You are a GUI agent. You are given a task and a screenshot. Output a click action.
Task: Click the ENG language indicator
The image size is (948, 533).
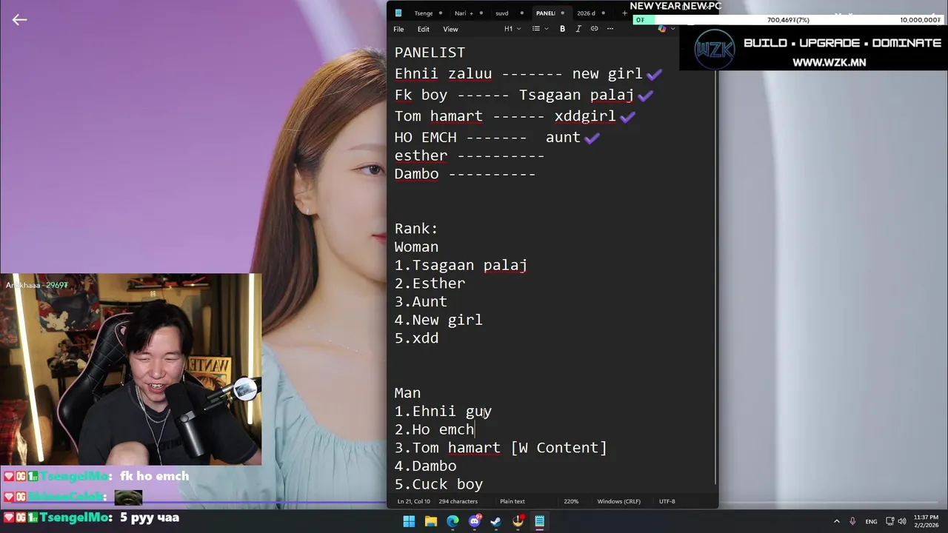pyautogui.click(x=871, y=521)
